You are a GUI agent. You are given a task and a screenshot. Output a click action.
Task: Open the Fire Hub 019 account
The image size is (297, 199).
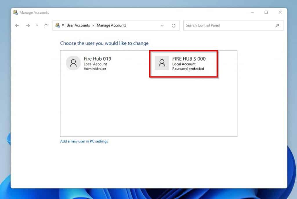point(89,63)
